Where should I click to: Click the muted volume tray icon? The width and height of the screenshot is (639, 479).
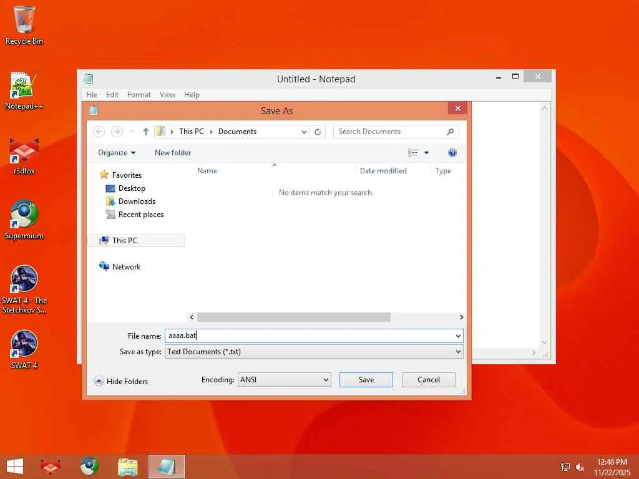pos(580,467)
